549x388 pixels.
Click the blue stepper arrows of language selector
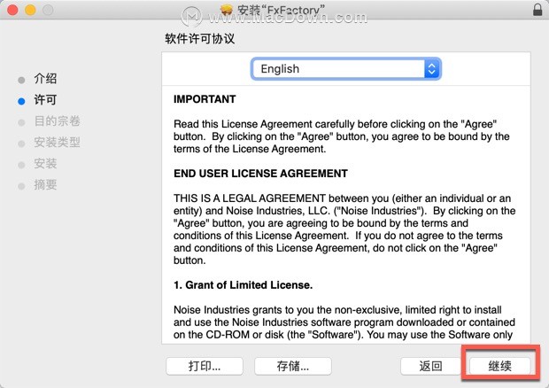pos(432,68)
